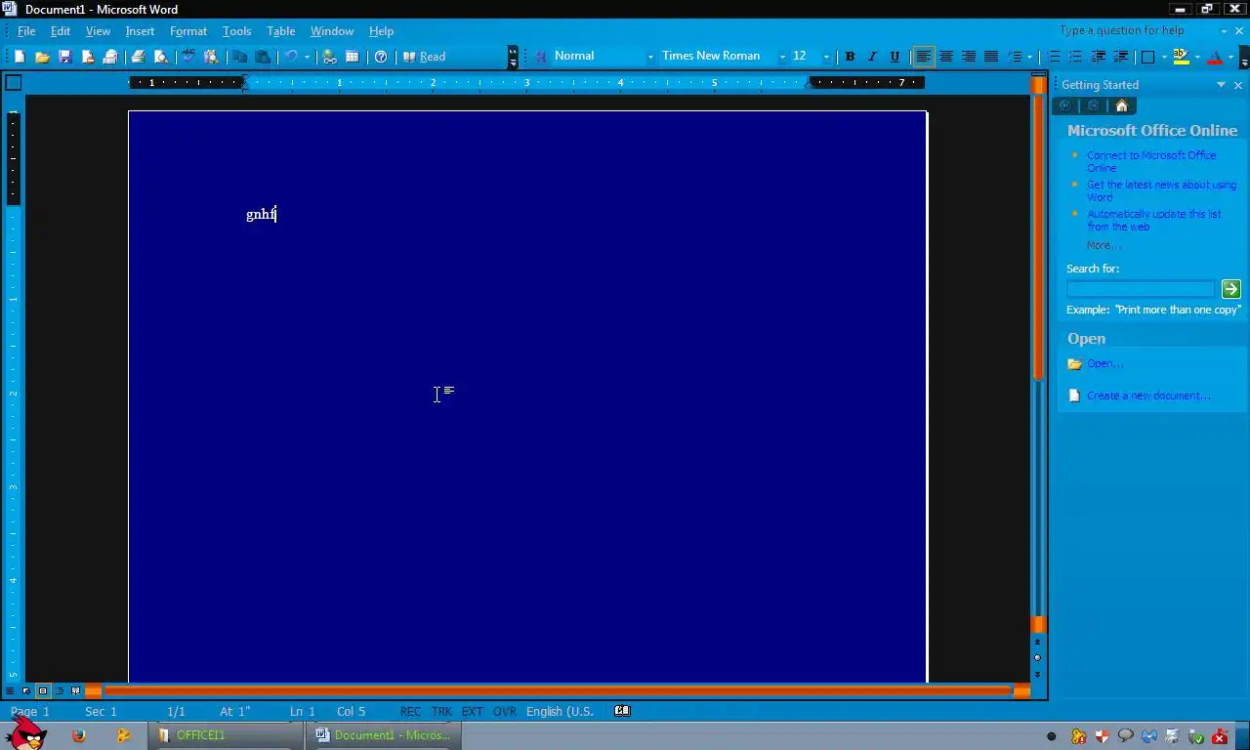Click the E-mail toolbar icon
Viewport: 1250px width, 750px height.
pos(110,57)
